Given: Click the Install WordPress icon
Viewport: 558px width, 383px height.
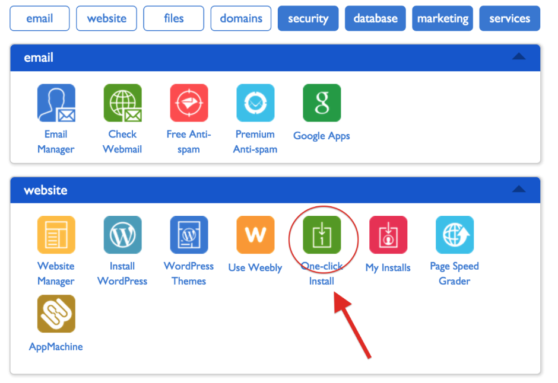Looking at the screenshot, I should [x=123, y=235].
